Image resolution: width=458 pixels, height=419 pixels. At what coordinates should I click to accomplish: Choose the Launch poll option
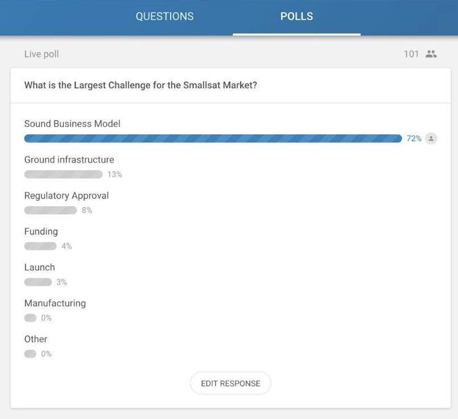(x=39, y=267)
